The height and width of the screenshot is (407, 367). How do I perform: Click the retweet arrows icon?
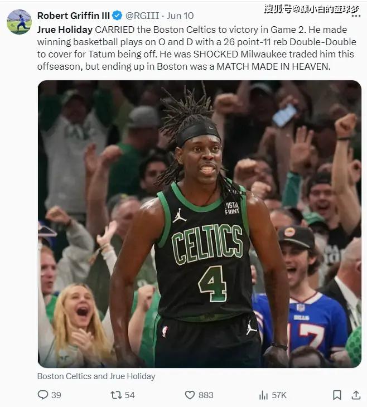116,395
